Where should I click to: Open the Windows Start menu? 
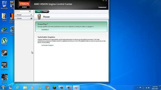3,88
